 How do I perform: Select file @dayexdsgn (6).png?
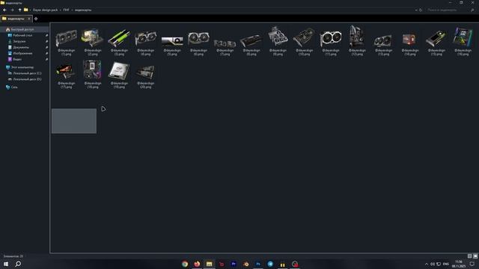point(198,42)
